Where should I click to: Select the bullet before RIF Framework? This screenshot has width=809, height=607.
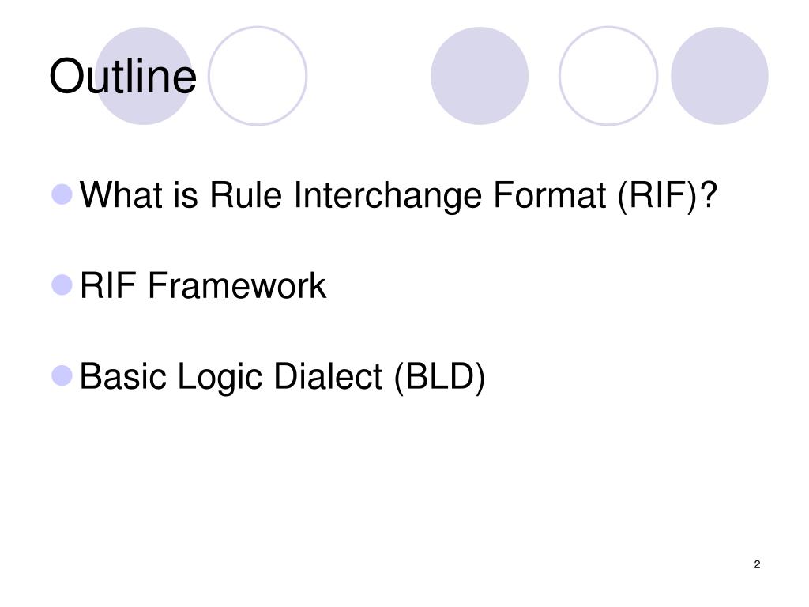62,285
